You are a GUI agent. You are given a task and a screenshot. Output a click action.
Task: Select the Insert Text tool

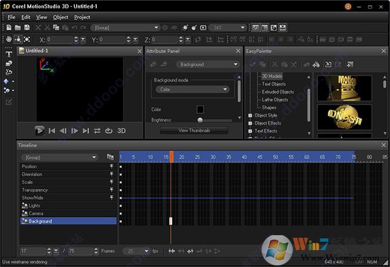(8, 53)
